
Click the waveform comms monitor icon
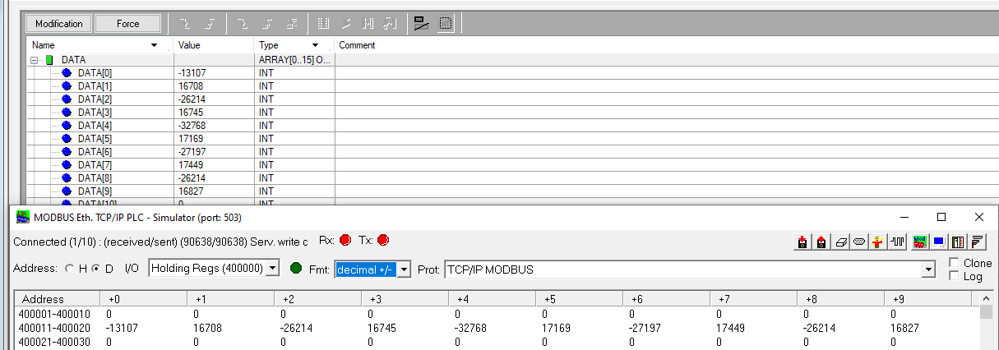click(898, 242)
